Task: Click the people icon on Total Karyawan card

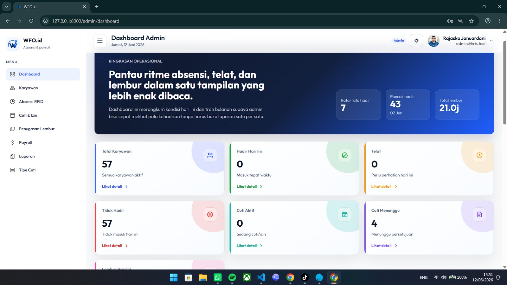Action: click(x=210, y=155)
